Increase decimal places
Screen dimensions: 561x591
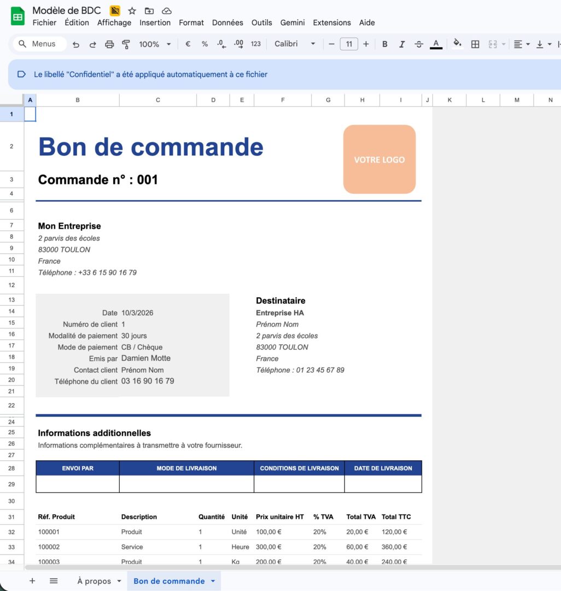tap(238, 44)
